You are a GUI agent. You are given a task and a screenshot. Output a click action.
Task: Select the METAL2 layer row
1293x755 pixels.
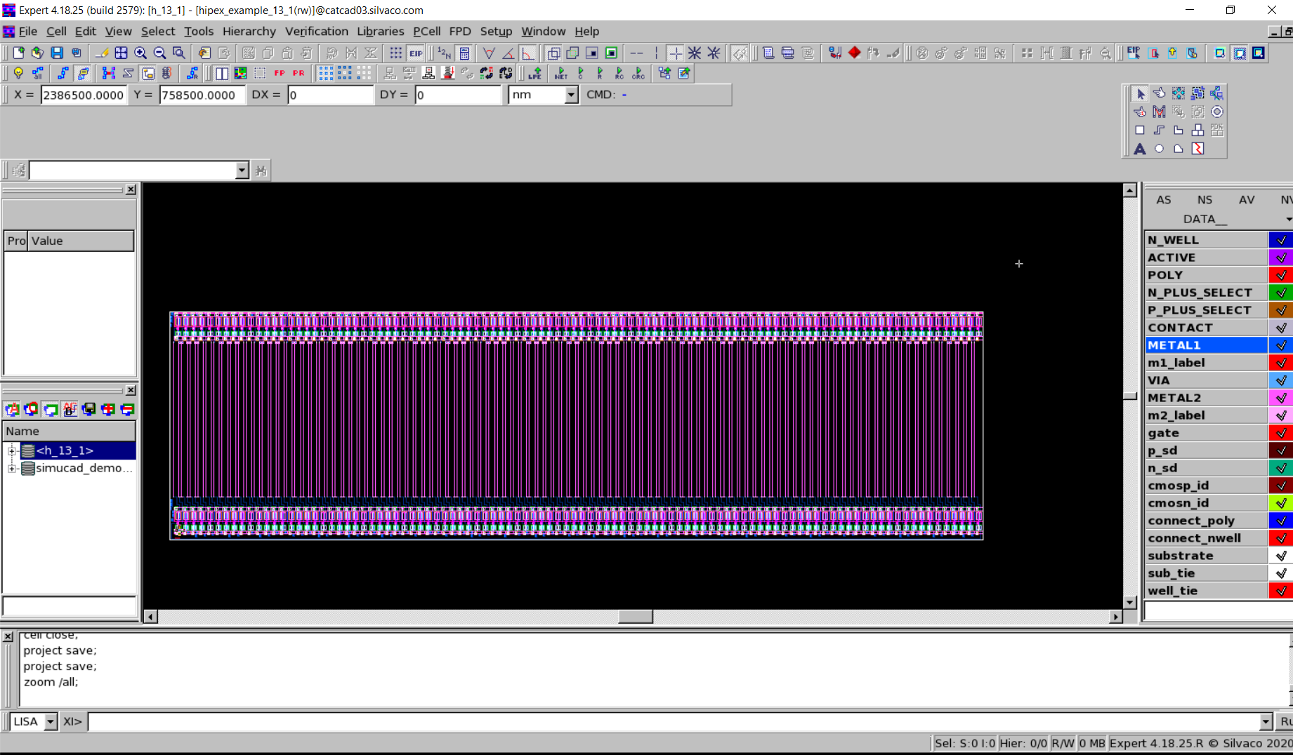point(1205,398)
